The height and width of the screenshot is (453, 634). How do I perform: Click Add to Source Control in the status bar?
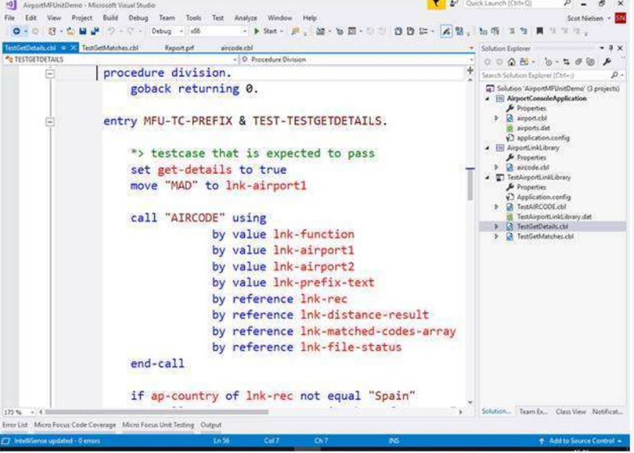tap(581, 441)
